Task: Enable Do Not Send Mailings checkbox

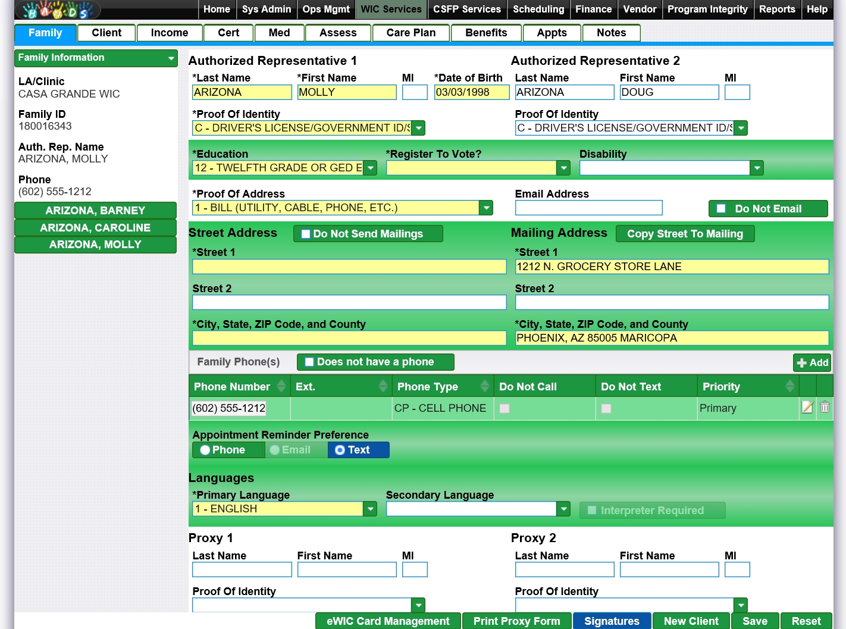Action: [306, 234]
